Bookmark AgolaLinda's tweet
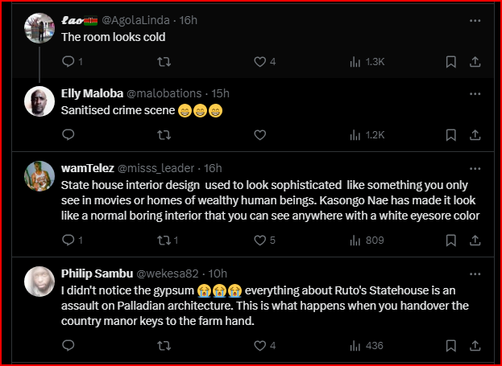This screenshot has height=366, width=502. coord(451,61)
